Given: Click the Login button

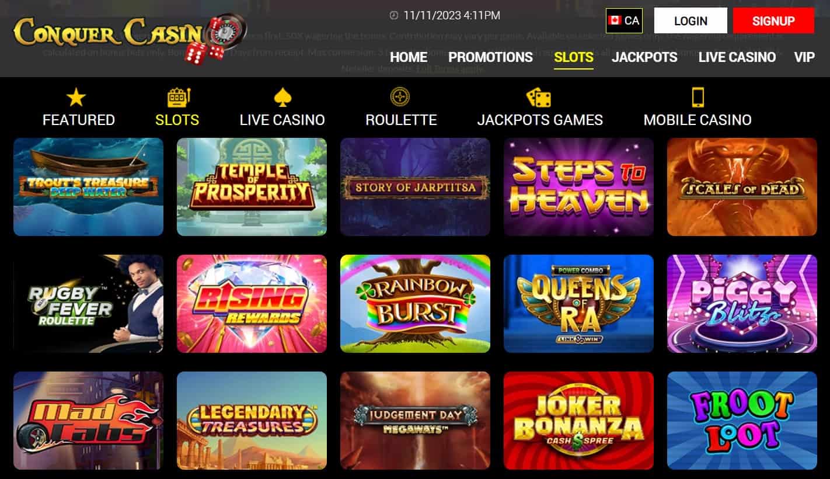Looking at the screenshot, I should click(x=690, y=20).
